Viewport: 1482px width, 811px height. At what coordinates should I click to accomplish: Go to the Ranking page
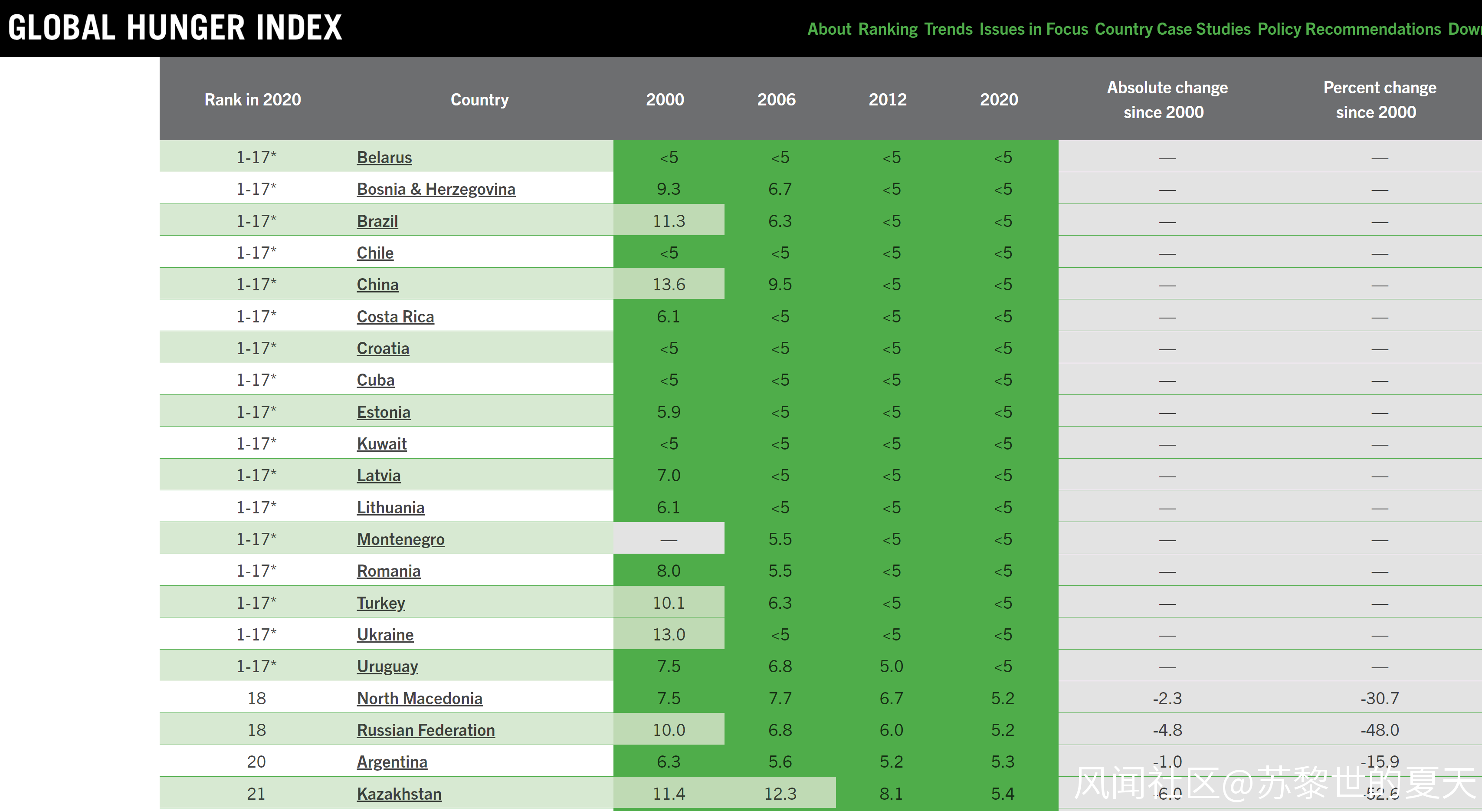pos(888,29)
